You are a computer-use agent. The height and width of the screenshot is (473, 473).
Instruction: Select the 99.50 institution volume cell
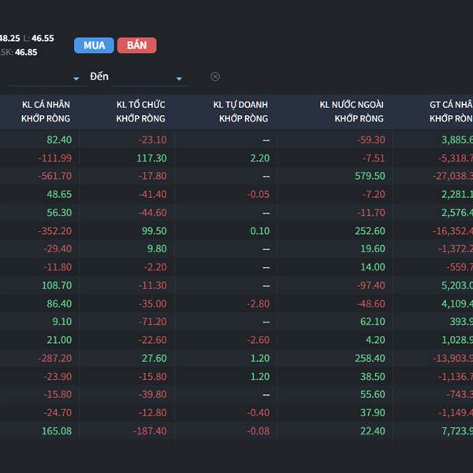[155, 231]
